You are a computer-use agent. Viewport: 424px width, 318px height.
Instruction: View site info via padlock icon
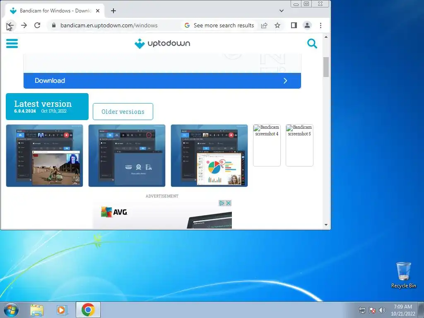click(54, 25)
